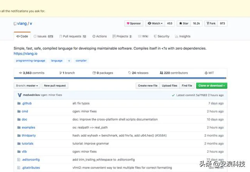
Task: Click the tutorials folder icon
Action: click(19, 144)
